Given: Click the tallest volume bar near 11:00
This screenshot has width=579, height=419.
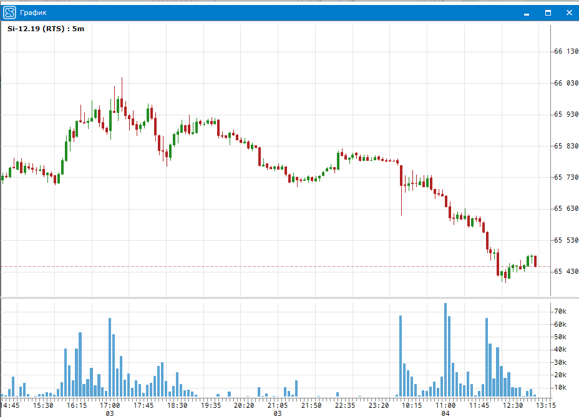Looking at the screenshot, I should pyautogui.click(x=445, y=349).
